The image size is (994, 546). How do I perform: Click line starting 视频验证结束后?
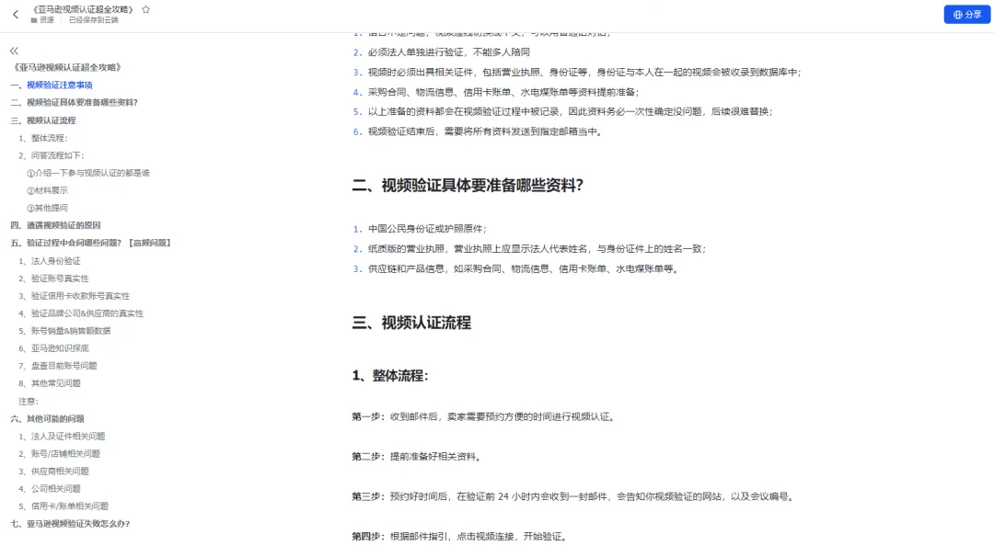485,131
